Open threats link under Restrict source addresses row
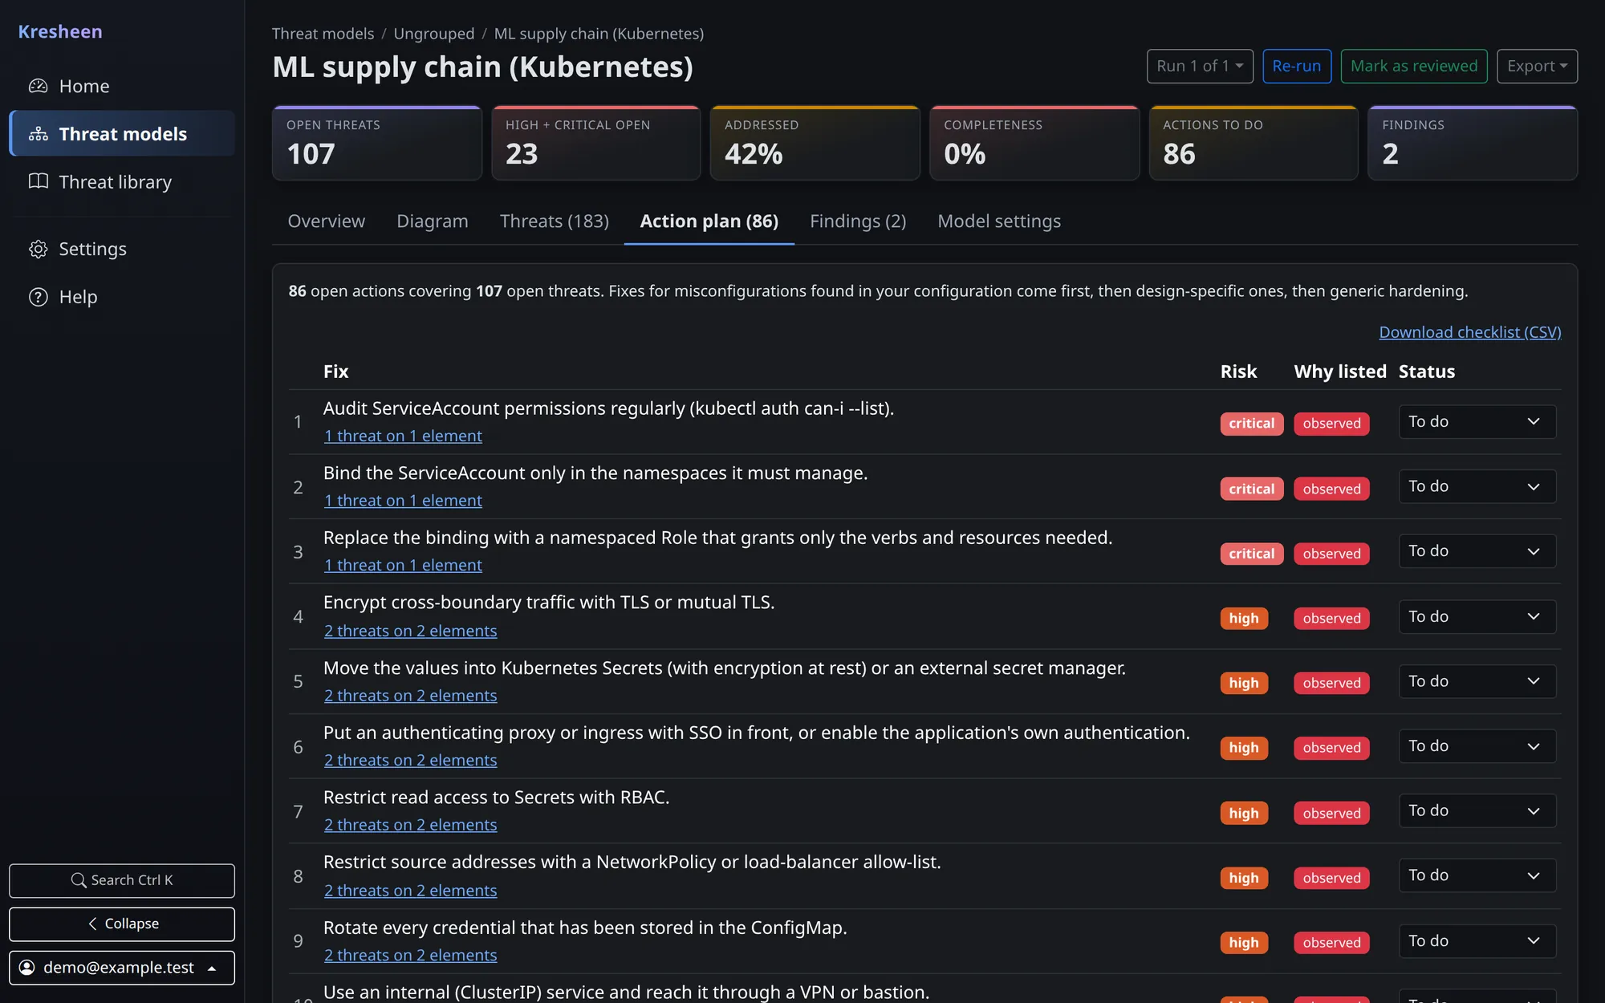The image size is (1605, 1003). [x=410, y=891]
